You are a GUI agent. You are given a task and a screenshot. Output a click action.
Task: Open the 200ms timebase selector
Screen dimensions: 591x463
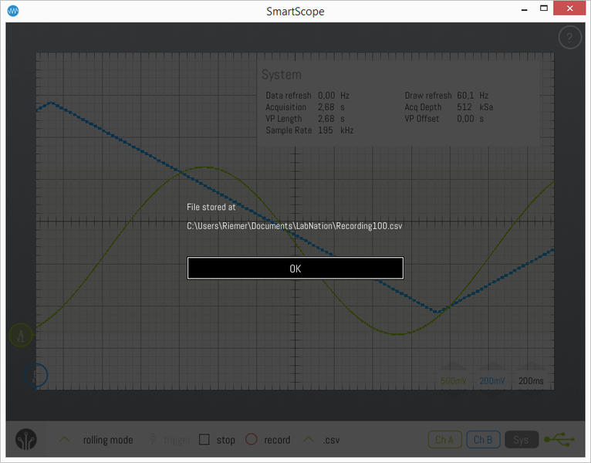tap(531, 380)
